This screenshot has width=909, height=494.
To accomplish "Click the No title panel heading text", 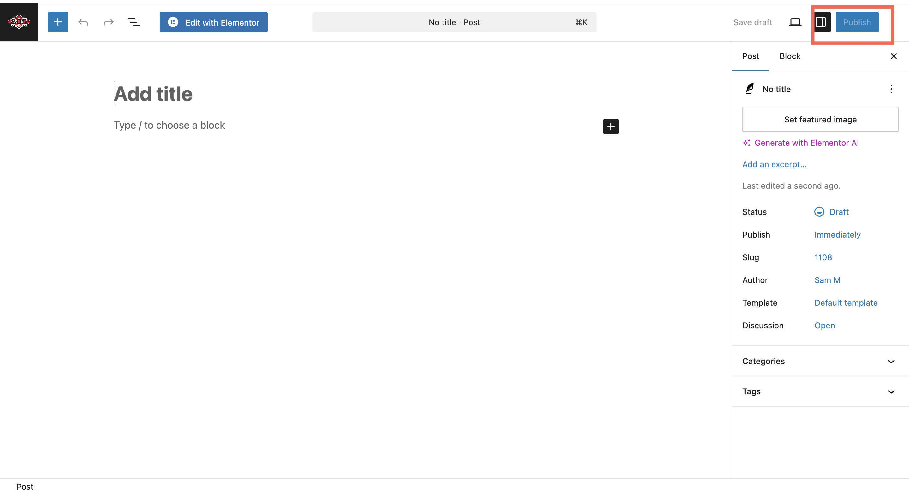I will pyautogui.click(x=776, y=89).
